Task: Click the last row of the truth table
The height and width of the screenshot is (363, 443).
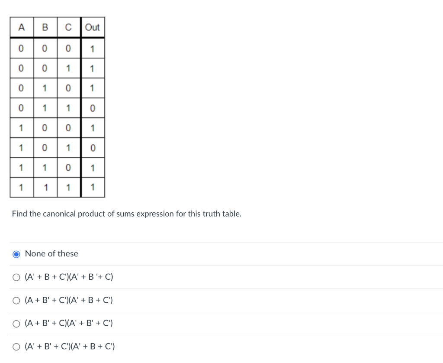Action: tap(57, 187)
